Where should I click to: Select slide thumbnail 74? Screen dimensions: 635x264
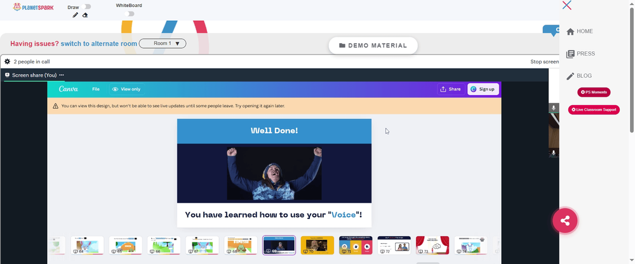[x=471, y=246]
